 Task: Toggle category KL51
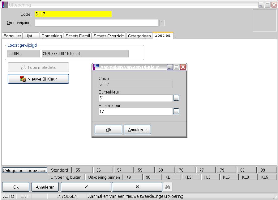268,177
